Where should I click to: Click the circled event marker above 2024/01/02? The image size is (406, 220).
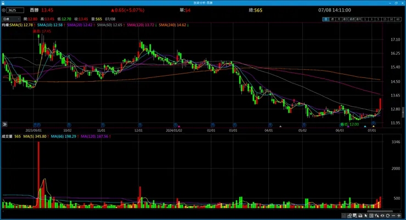tap(176, 125)
